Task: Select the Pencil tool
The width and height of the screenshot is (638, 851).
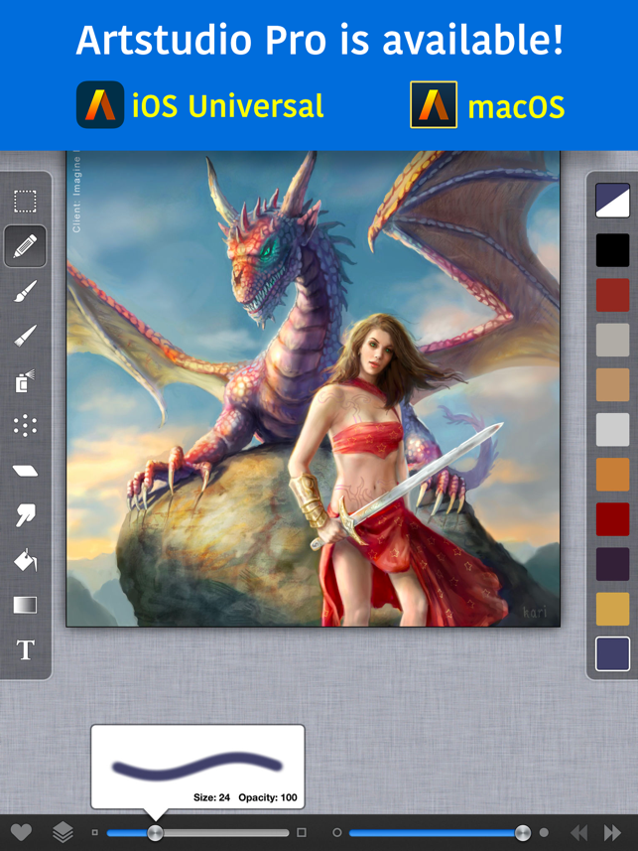Action: tap(25, 246)
